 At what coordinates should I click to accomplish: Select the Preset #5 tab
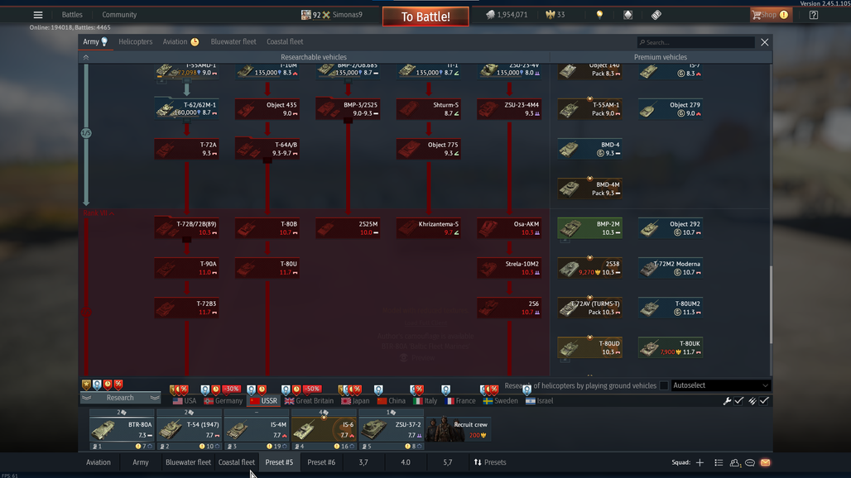[x=279, y=462]
